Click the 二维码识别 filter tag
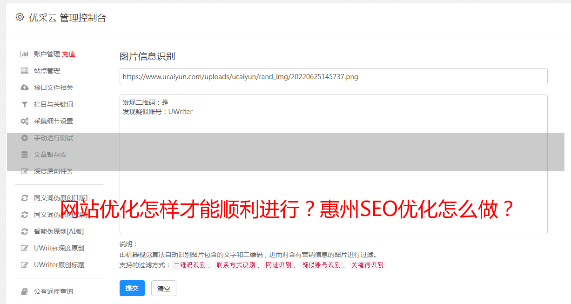The height and width of the screenshot is (304, 571). click(x=189, y=265)
